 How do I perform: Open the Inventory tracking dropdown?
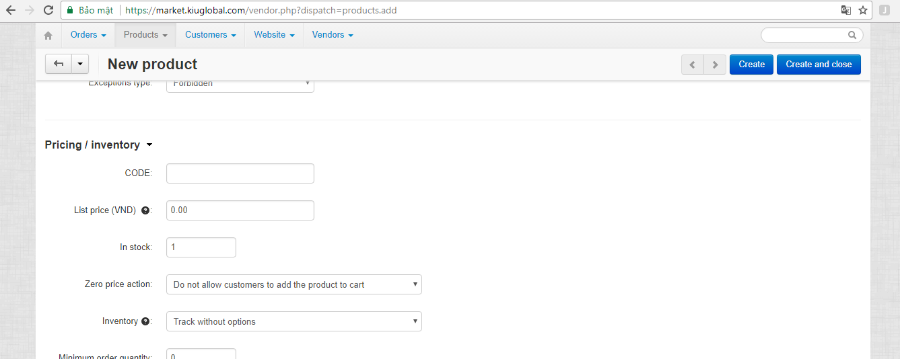(x=294, y=321)
